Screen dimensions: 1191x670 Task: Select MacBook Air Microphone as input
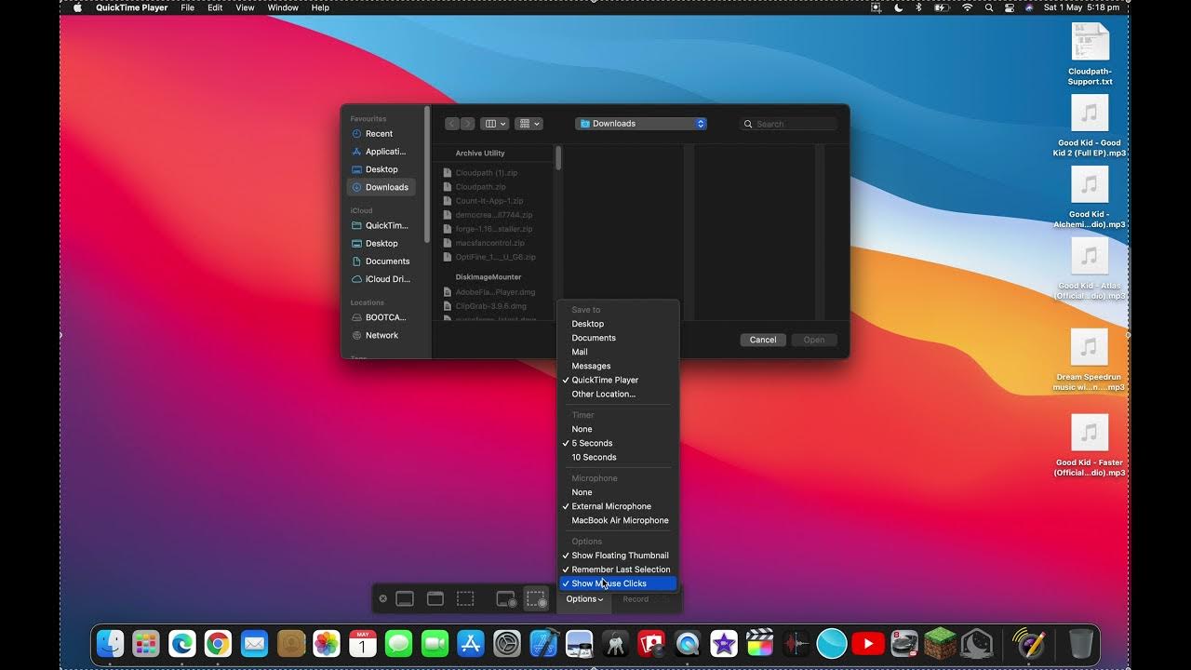click(x=619, y=520)
